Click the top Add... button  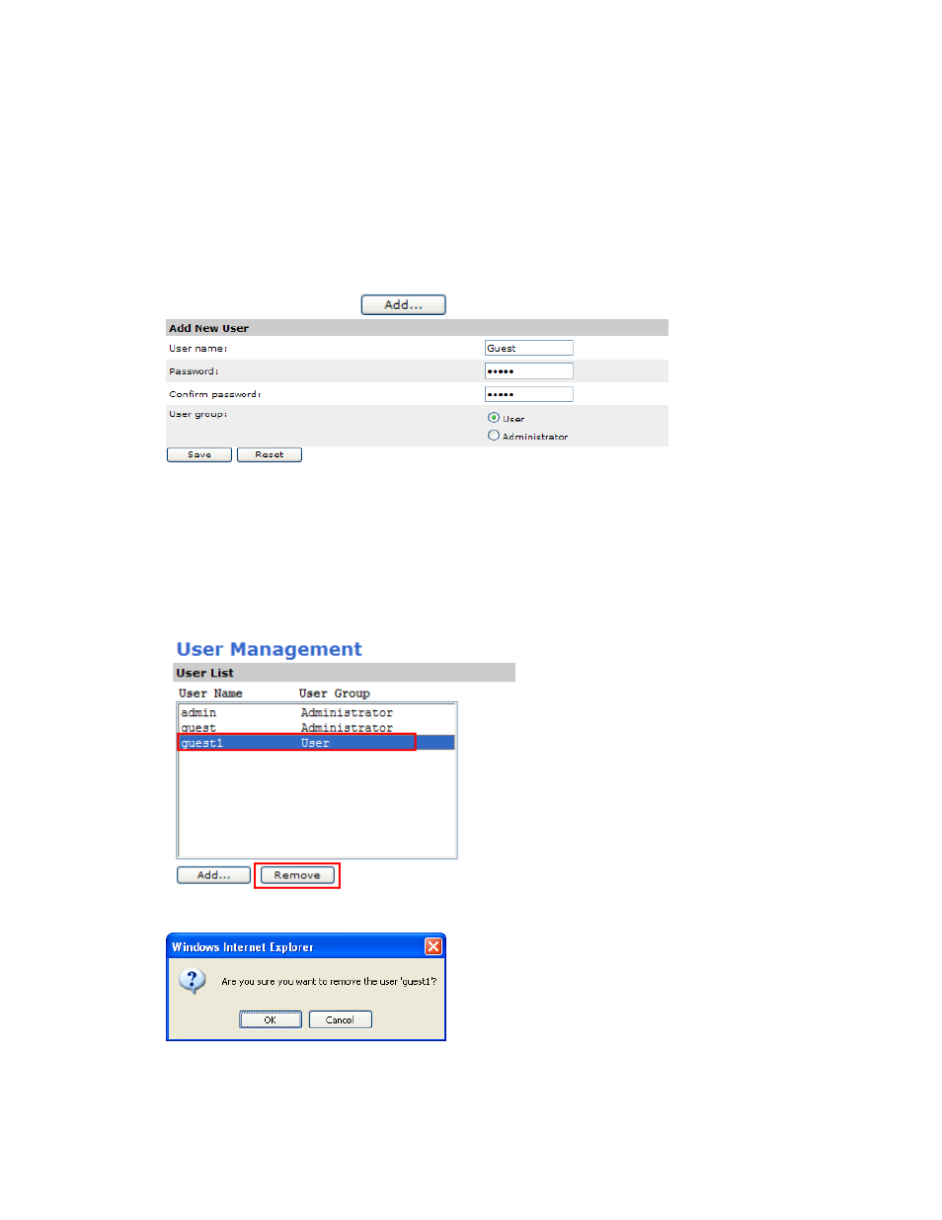403,304
